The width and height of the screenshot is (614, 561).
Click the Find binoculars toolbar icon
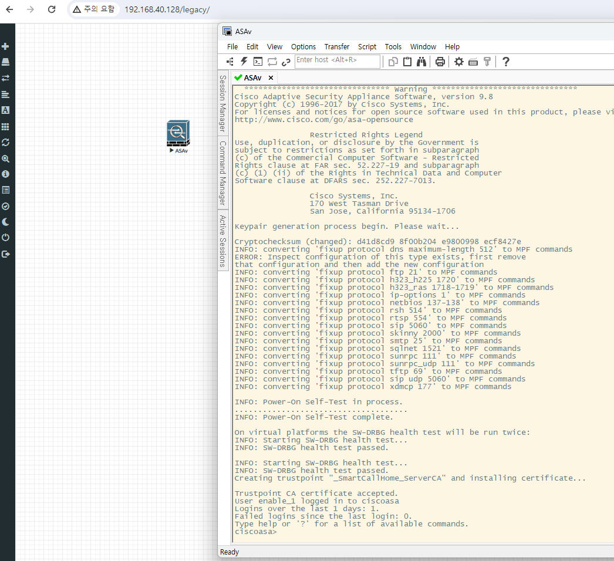tap(421, 62)
